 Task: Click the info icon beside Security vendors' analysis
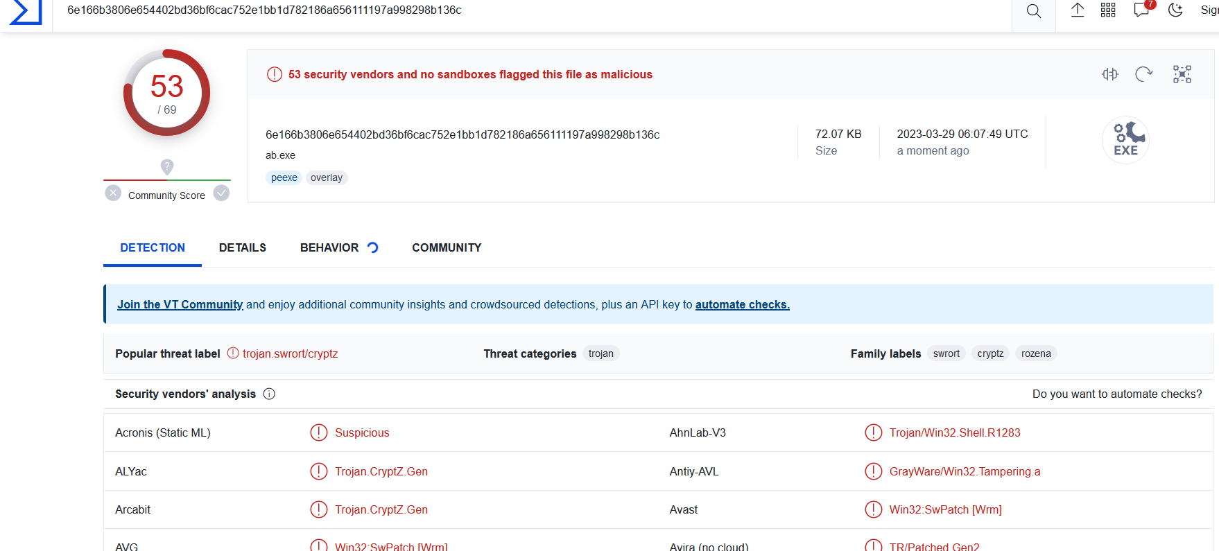[269, 394]
